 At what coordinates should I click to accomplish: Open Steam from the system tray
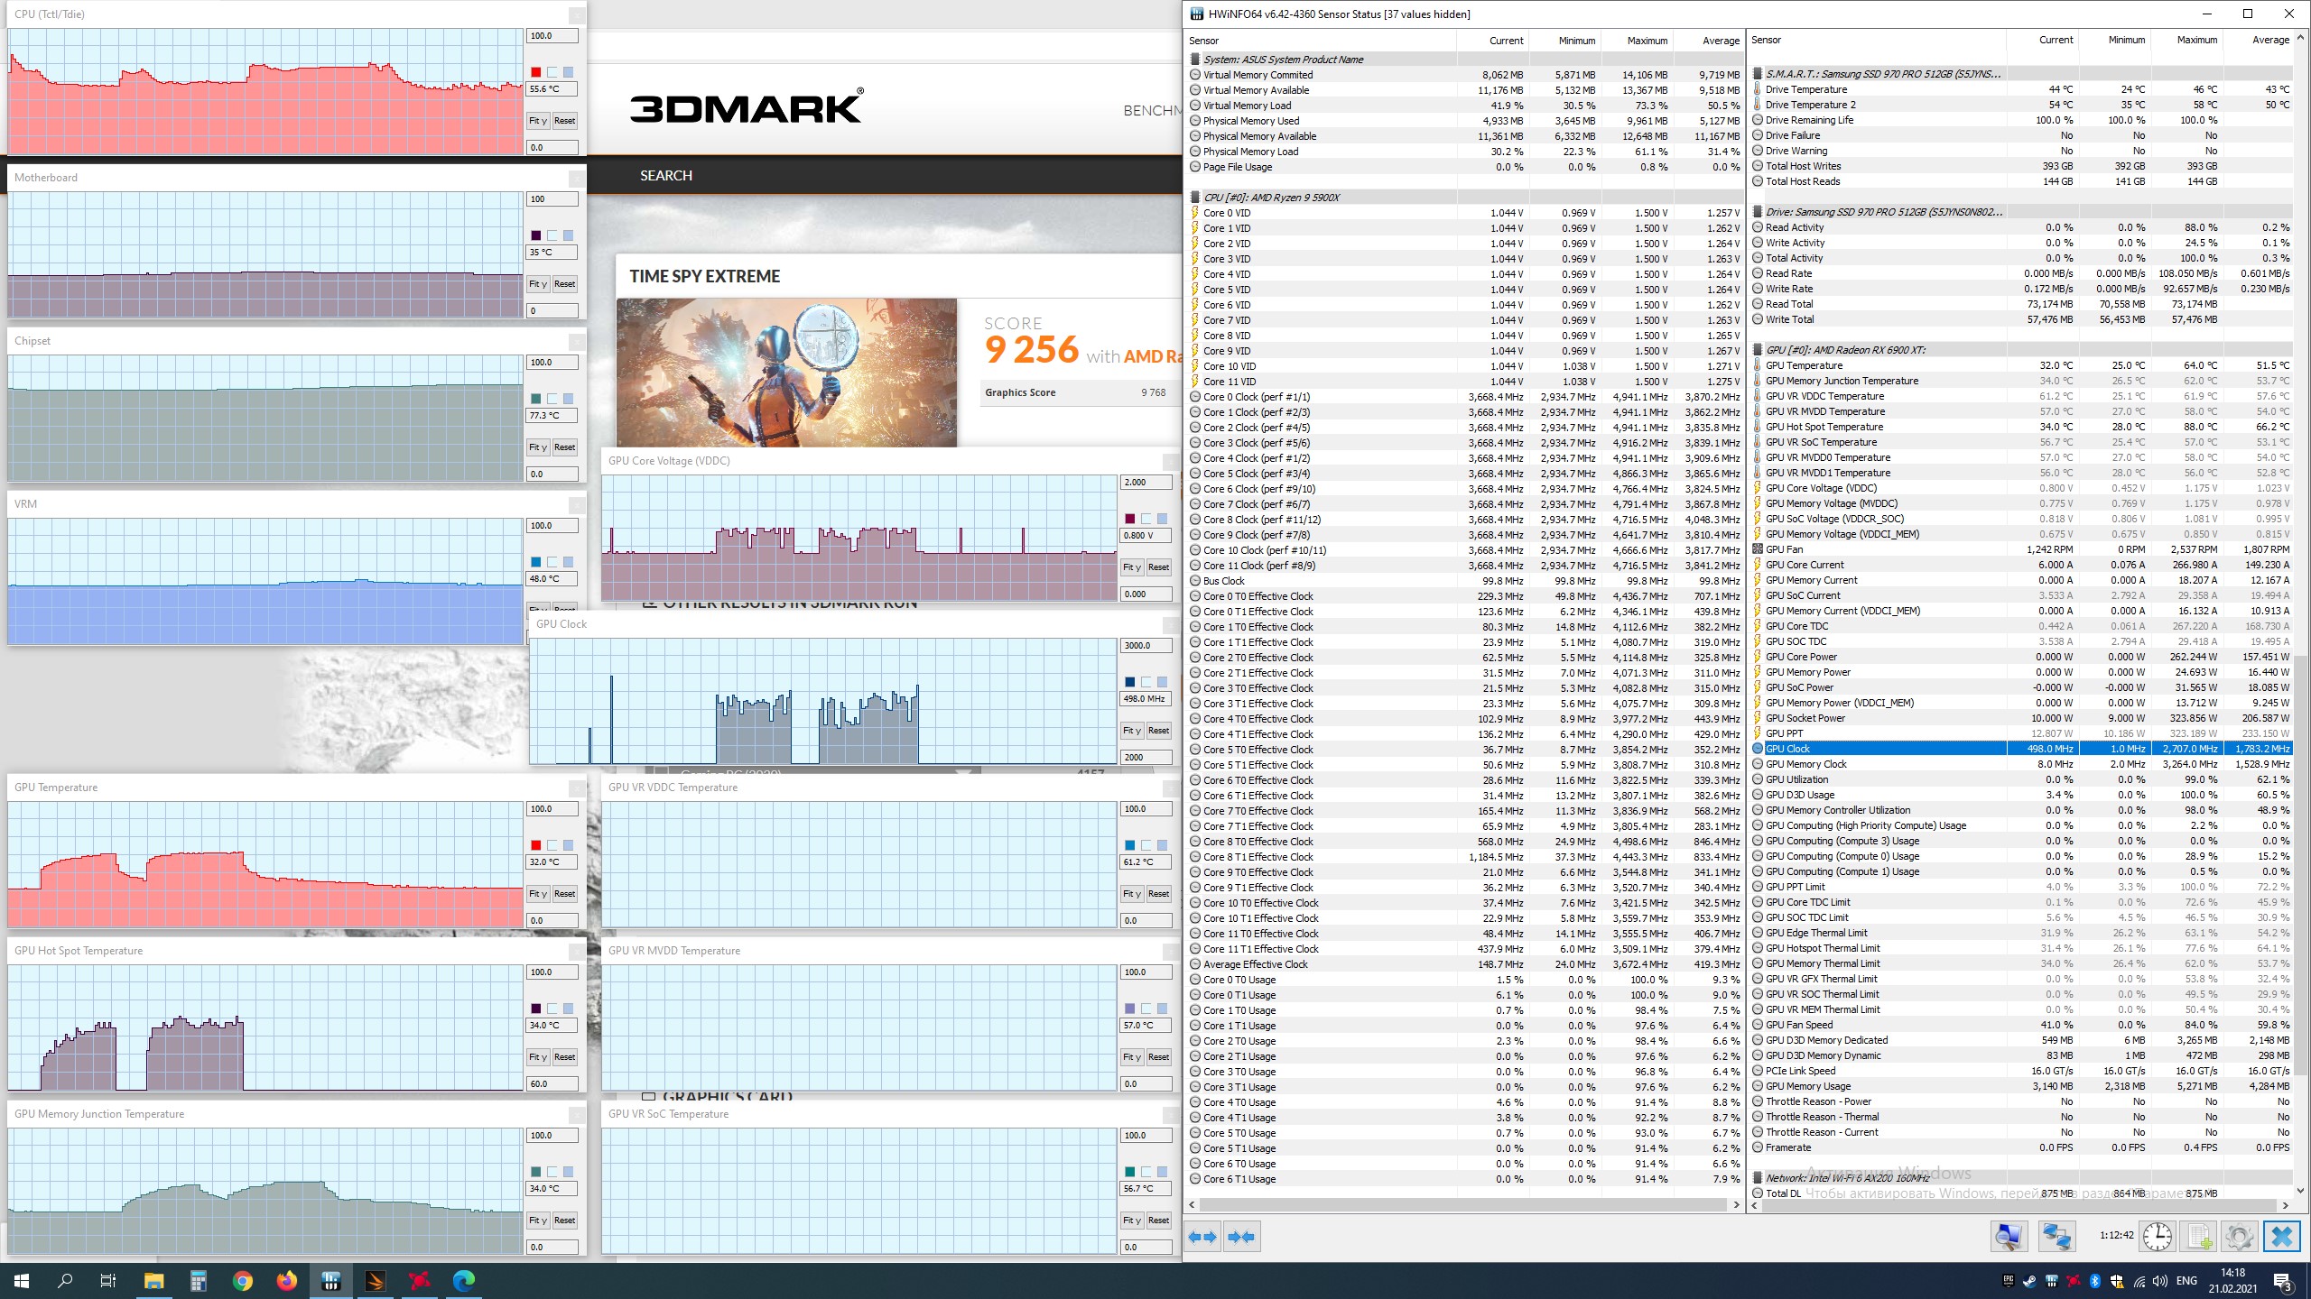[2029, 1281]
